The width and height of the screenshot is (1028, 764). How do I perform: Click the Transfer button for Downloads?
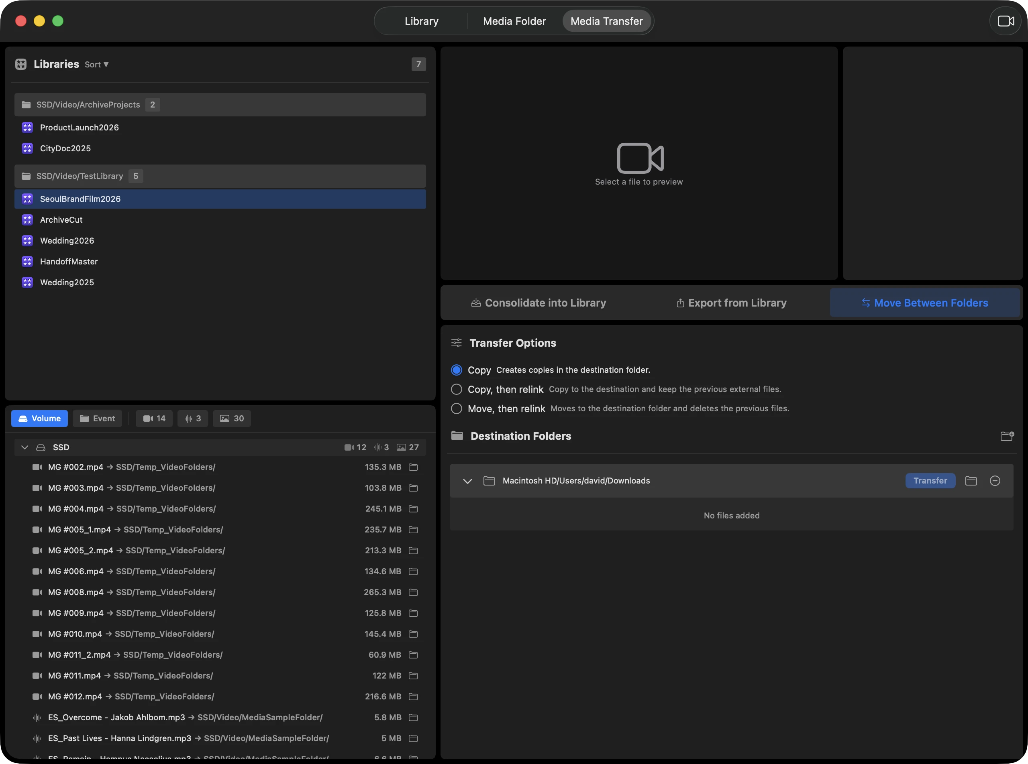click(x=930, y=481)
